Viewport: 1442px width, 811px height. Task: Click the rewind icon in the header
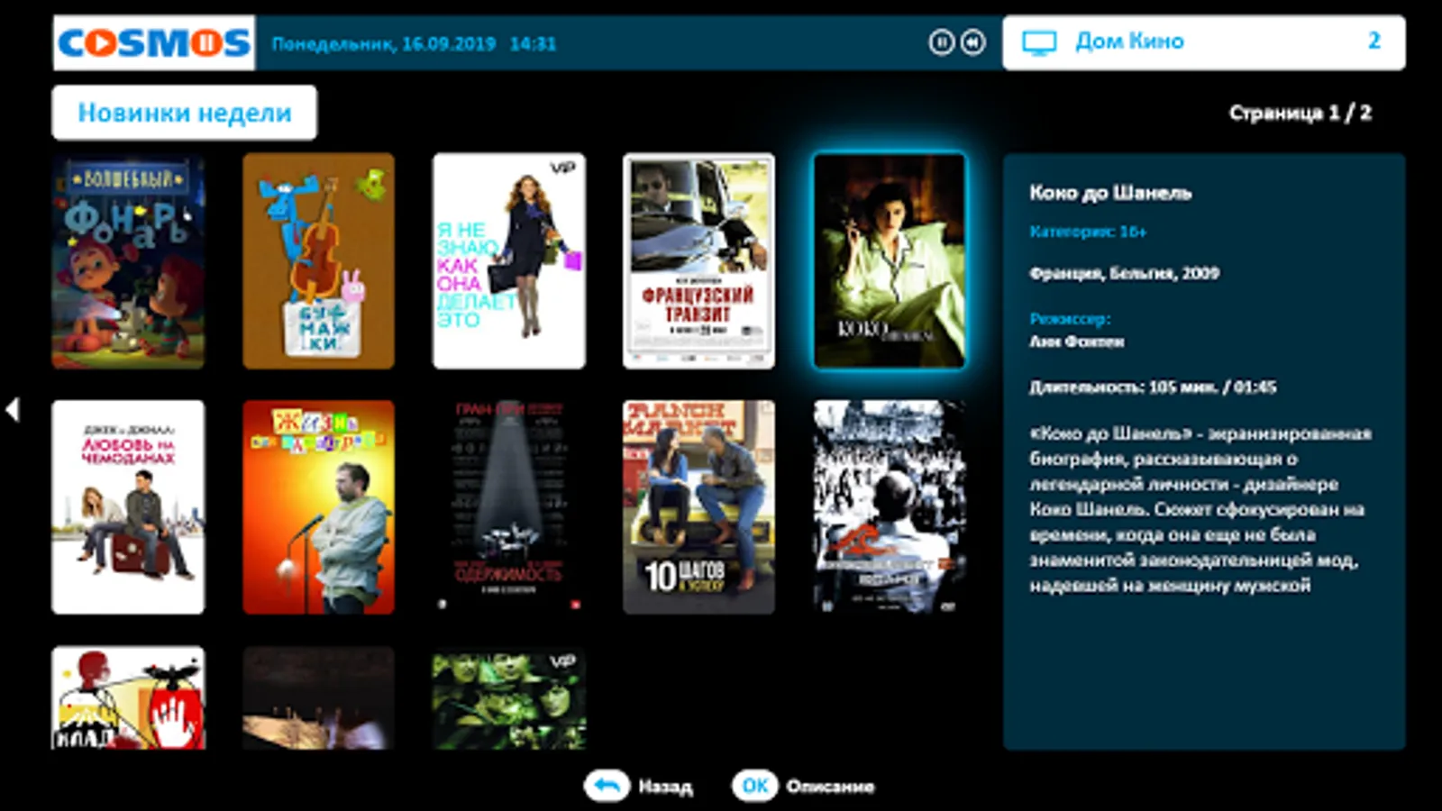[x=973, y=42]
